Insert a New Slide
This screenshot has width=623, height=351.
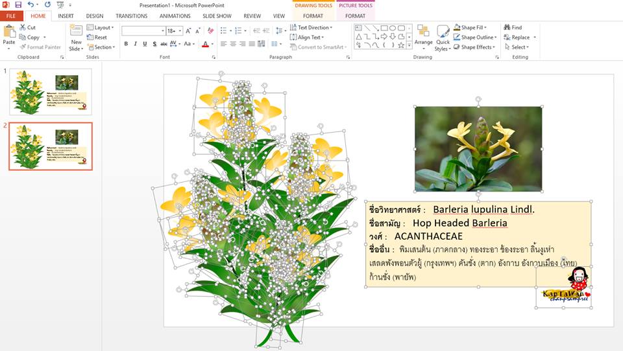(77, 38)
